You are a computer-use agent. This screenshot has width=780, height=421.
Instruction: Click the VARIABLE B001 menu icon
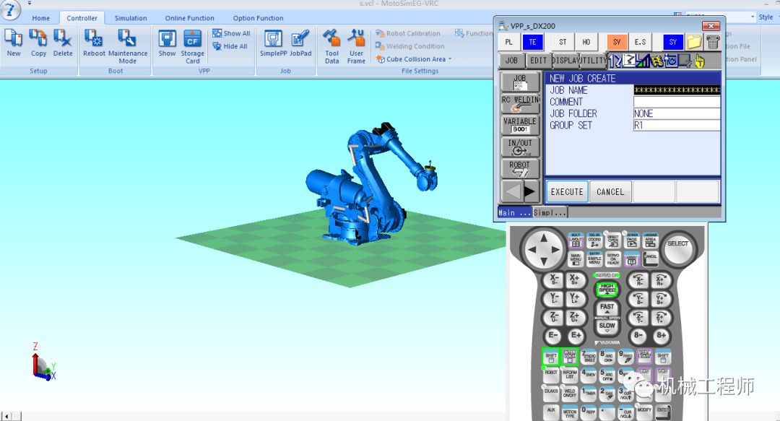[x=520, y=126]
